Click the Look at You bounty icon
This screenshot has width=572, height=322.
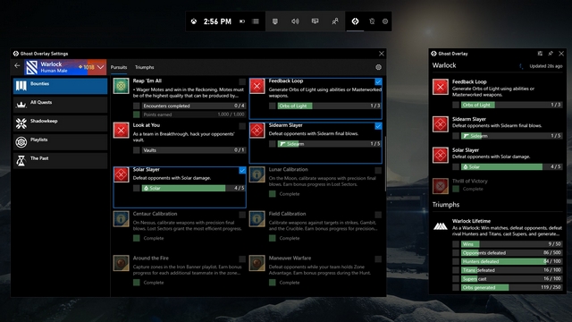coord(121,131)
